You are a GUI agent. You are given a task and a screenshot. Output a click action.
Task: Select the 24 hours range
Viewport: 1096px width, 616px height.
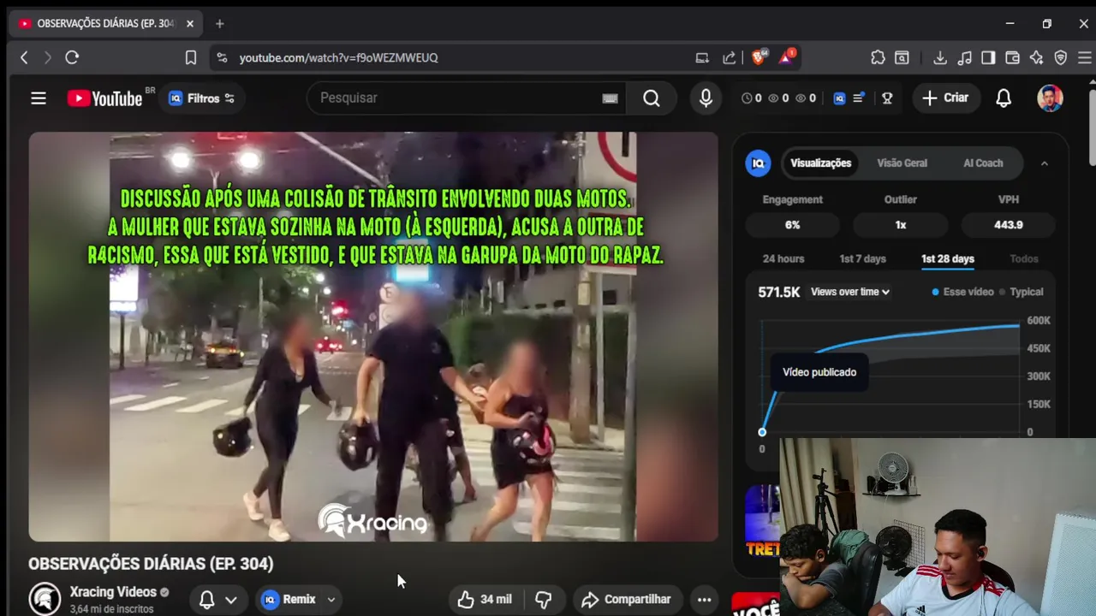click(x=783, y=259)
